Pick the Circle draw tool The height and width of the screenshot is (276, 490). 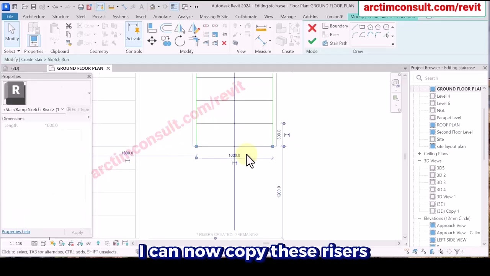386,27
